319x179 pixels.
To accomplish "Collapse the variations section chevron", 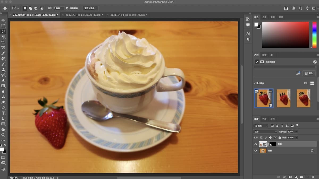I will 254,83.
